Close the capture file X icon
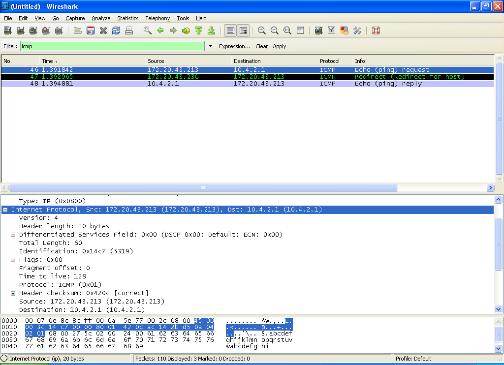This screenshot has height=365, width=504. click(103, 30)
